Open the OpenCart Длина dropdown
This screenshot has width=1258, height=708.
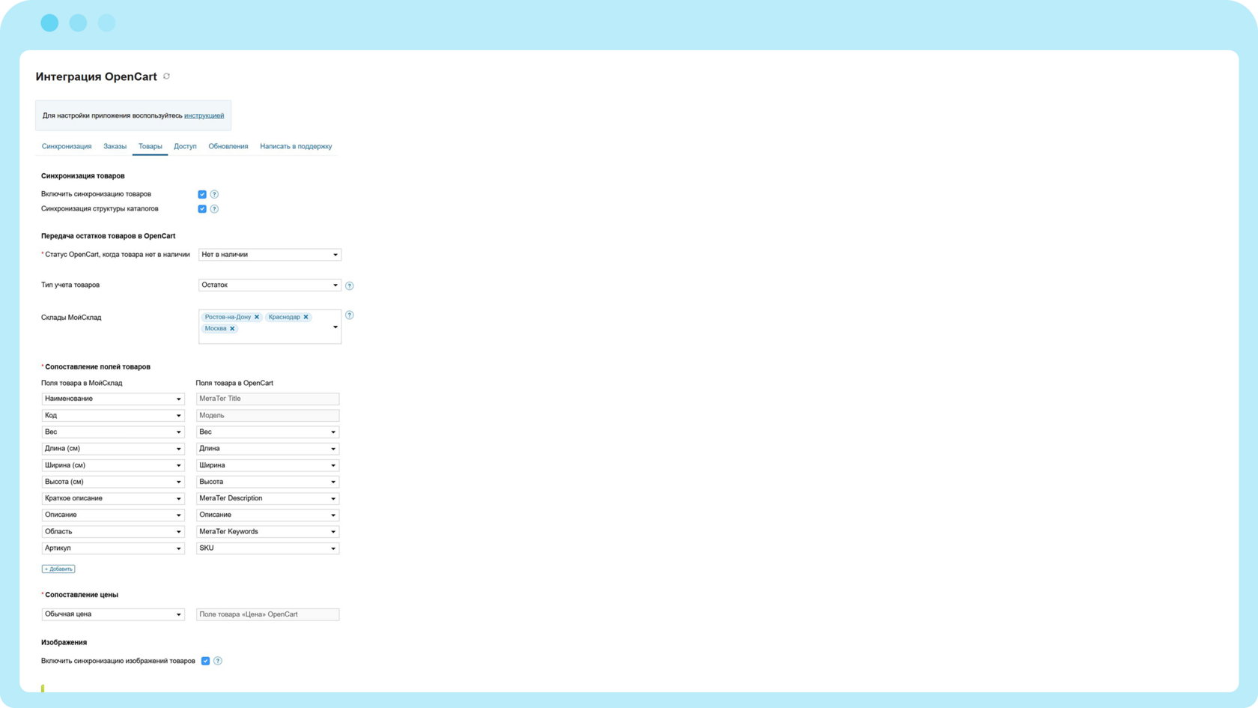tap(267, 449)
